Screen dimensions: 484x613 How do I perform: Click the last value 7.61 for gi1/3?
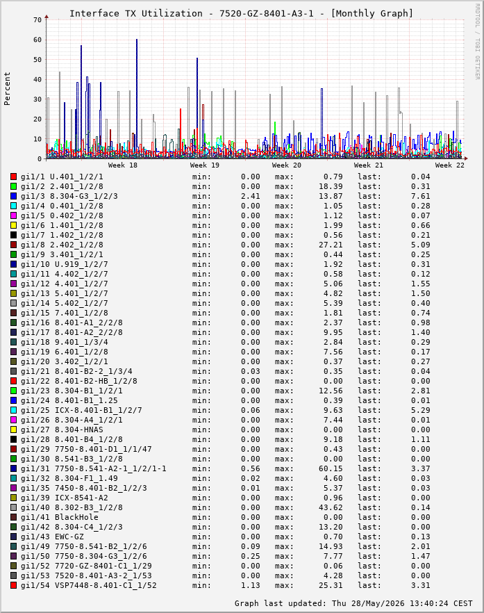point(420,197)
